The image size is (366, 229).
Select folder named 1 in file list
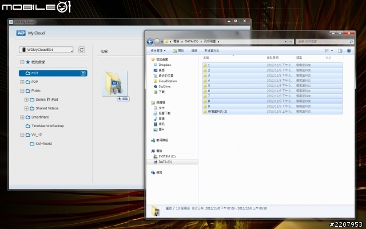click(272, 65)
